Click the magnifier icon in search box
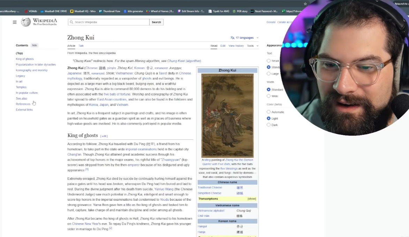Viewport: 409px width, 237px height. tap(71, 22)
